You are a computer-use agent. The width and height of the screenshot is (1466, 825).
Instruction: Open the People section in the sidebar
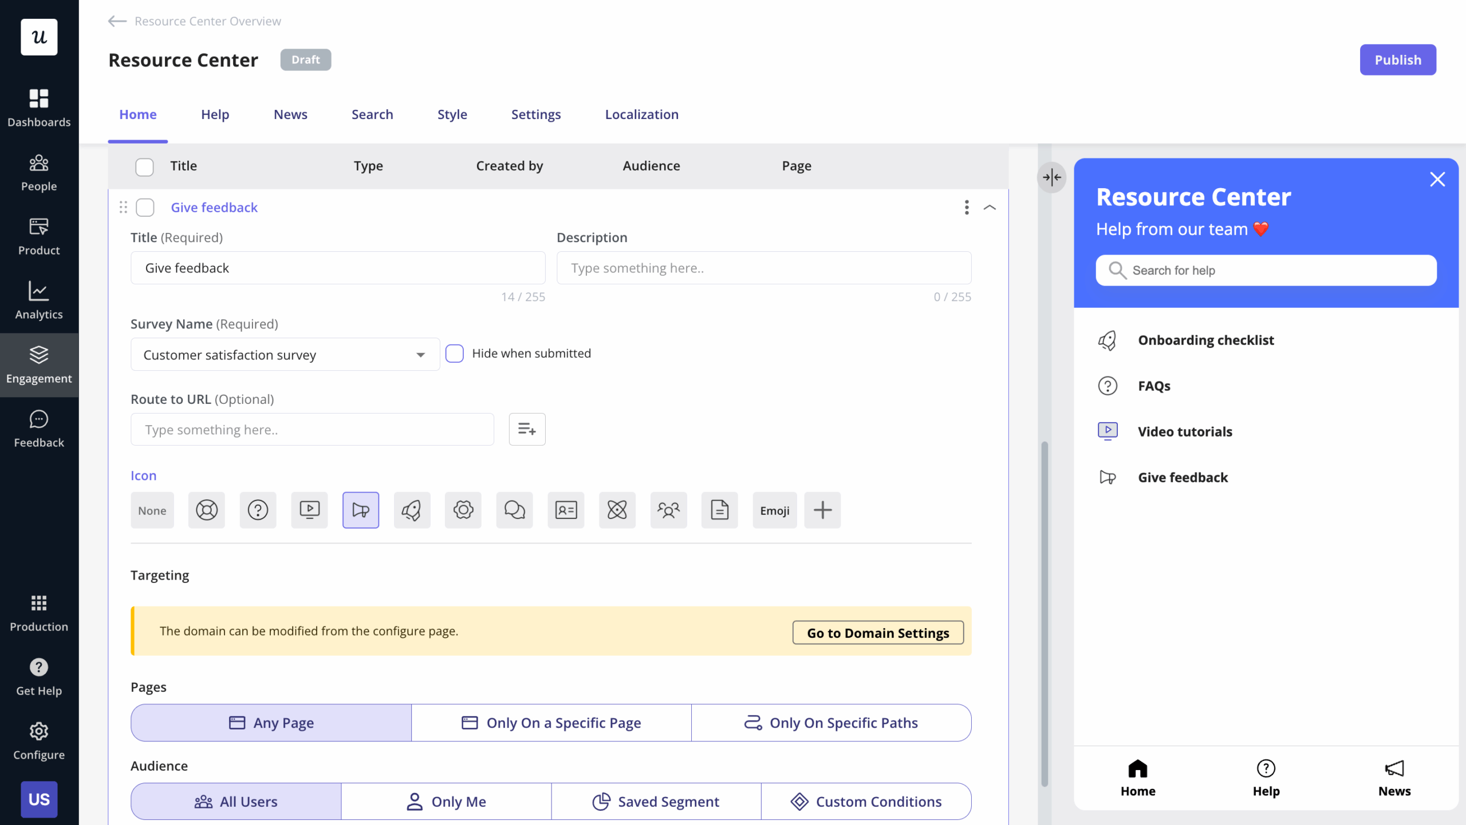click(x=38, y=173)
